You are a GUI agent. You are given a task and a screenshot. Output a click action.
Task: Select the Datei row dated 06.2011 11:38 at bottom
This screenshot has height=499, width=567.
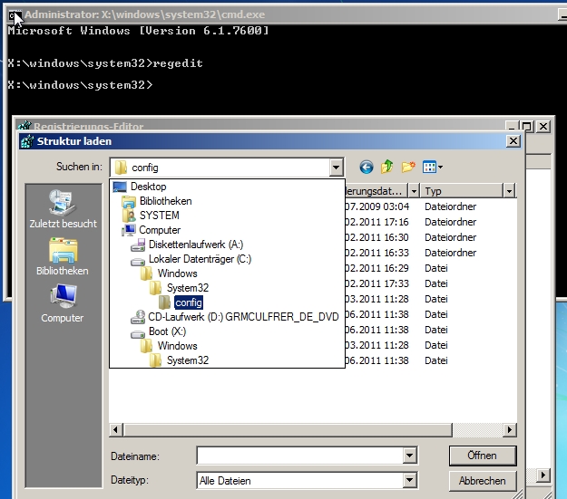tap(430, 360)
